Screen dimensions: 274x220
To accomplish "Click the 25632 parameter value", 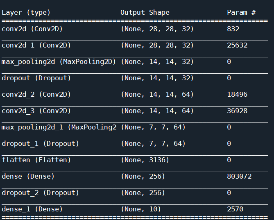I will click(237, 45).
